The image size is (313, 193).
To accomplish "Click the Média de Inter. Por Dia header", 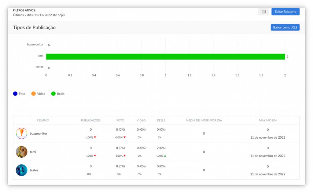I will click(x=204, y=120).
